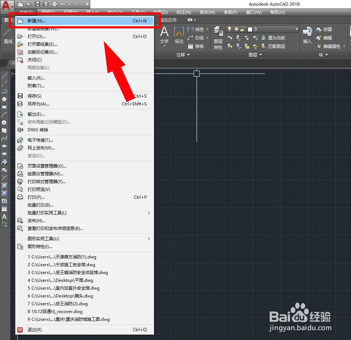351x340 pixels.
Task: Open 图形特性(I)... menu entry
Action: click(85, 247)
